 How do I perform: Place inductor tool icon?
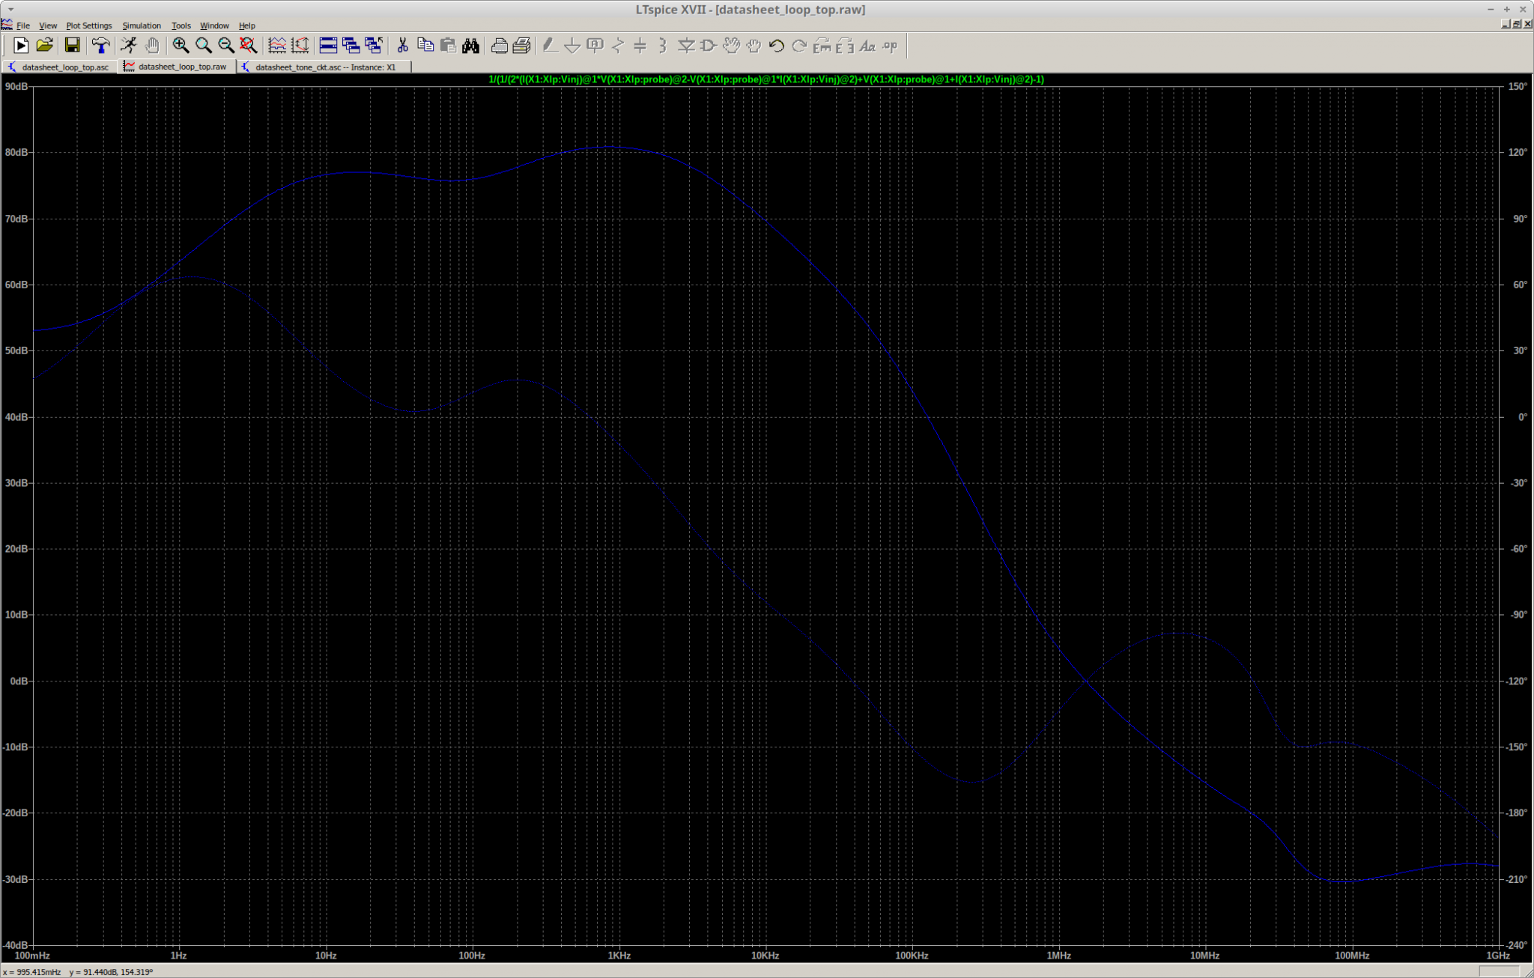663,46
